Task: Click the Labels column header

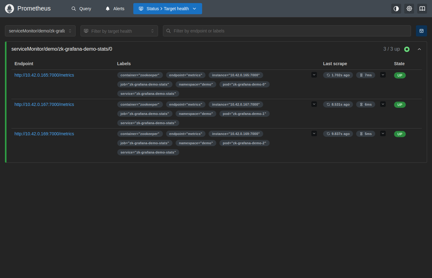Action: pos(124,64)
